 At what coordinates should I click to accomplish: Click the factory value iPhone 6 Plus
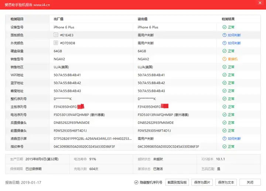[x=64, y=27]
